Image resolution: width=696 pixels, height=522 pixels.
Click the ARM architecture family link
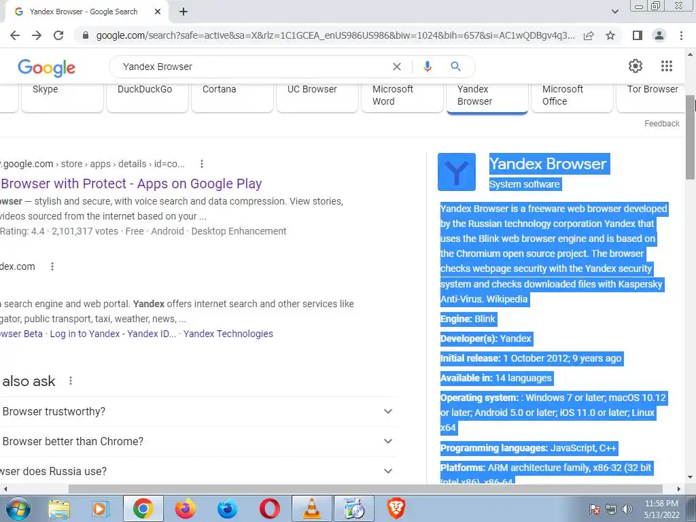pos(538,468)
